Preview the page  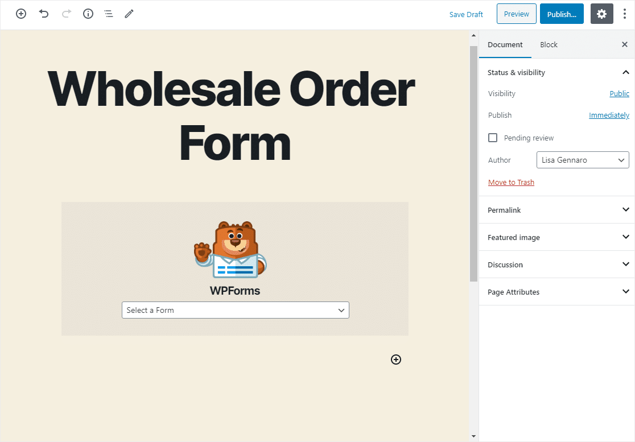[516, 14]
